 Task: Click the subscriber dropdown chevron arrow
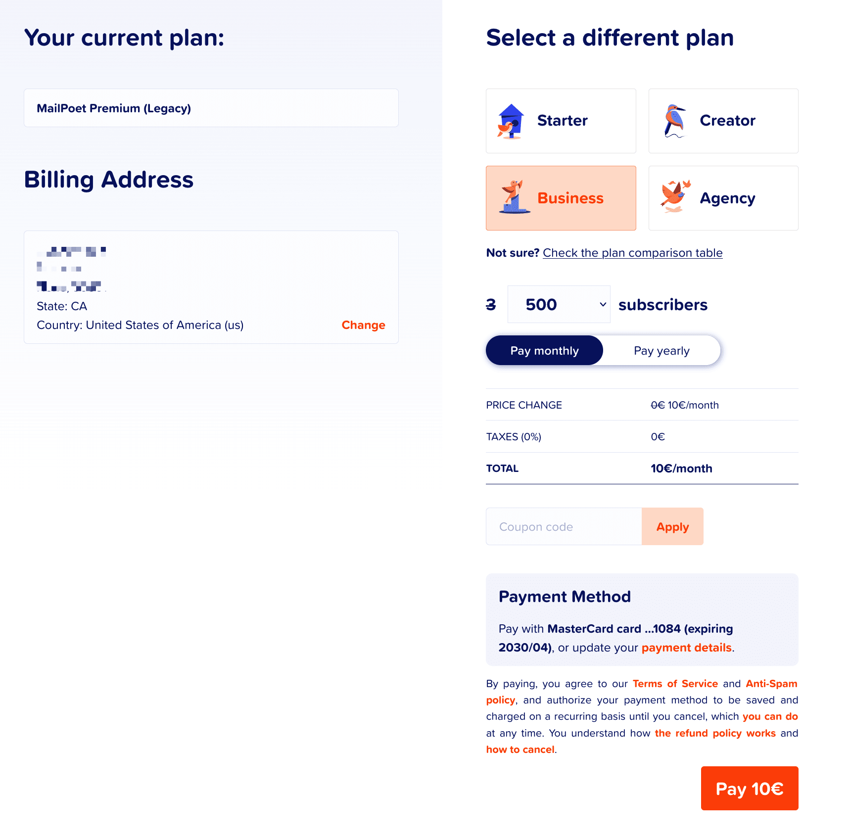603,305
